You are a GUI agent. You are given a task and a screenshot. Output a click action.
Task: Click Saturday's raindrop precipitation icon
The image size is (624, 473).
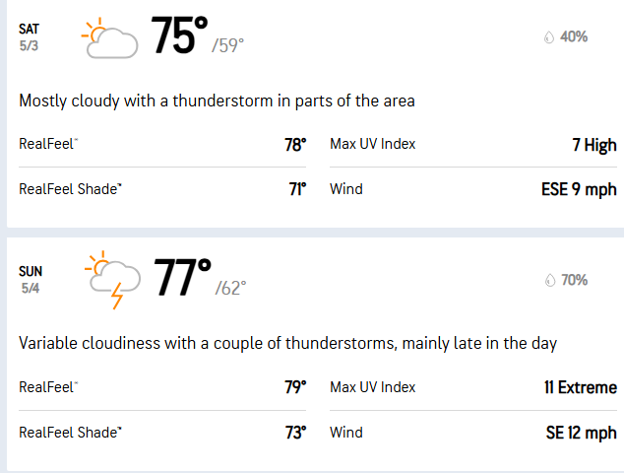(x=549, y=37)
